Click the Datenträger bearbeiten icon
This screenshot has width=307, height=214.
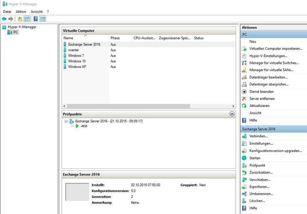244,77
